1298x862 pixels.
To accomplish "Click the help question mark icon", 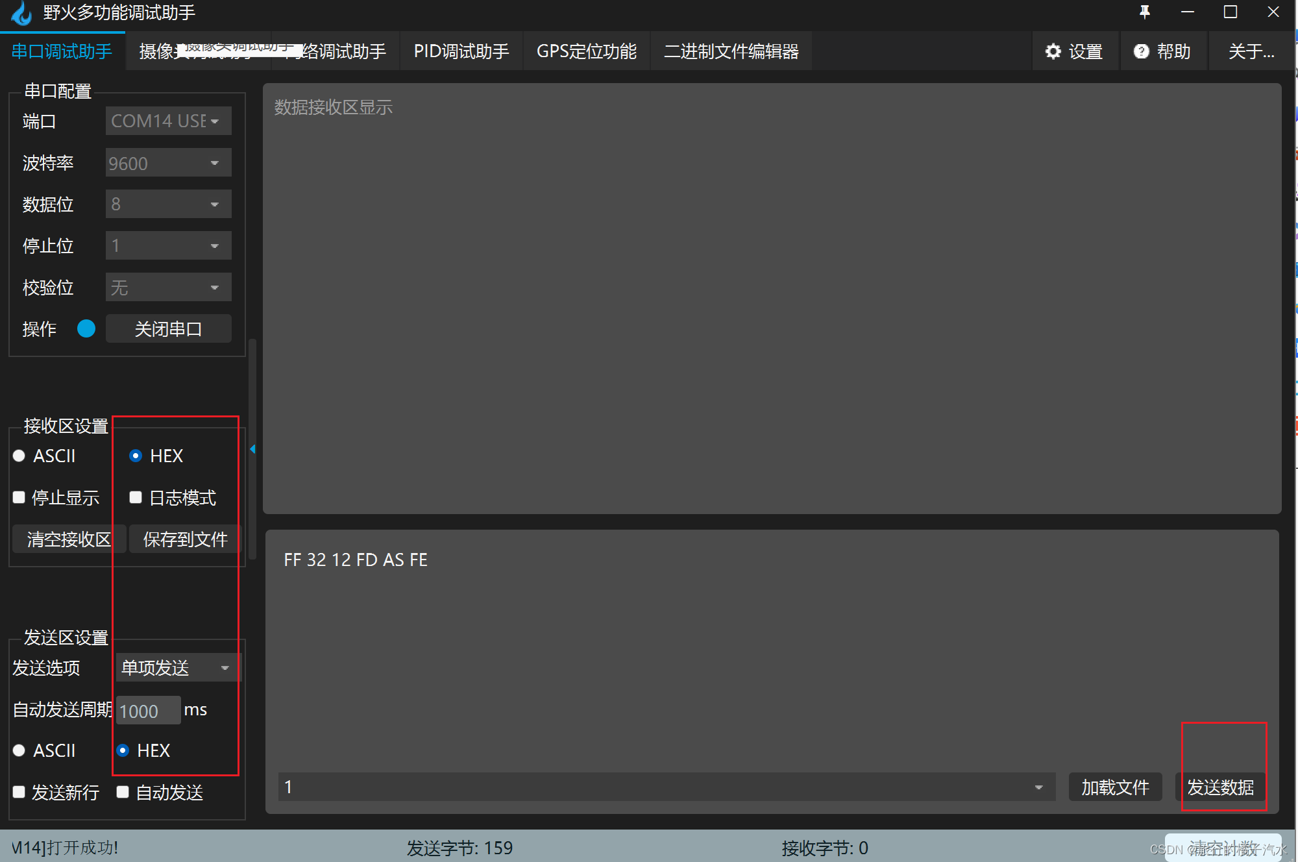I will click(1141, 51).
